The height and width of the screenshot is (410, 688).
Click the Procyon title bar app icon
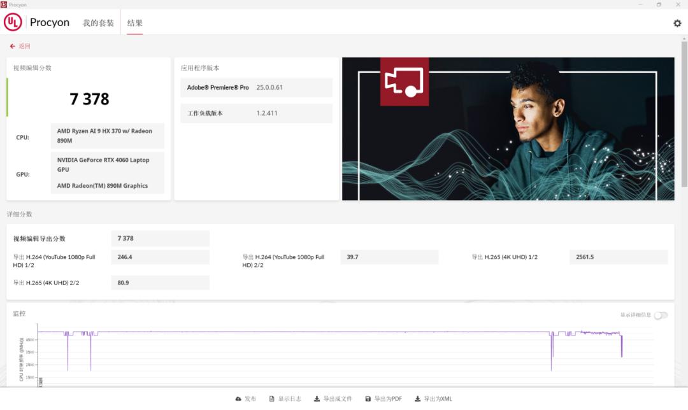pyautogui.click(x=4, y=4)
